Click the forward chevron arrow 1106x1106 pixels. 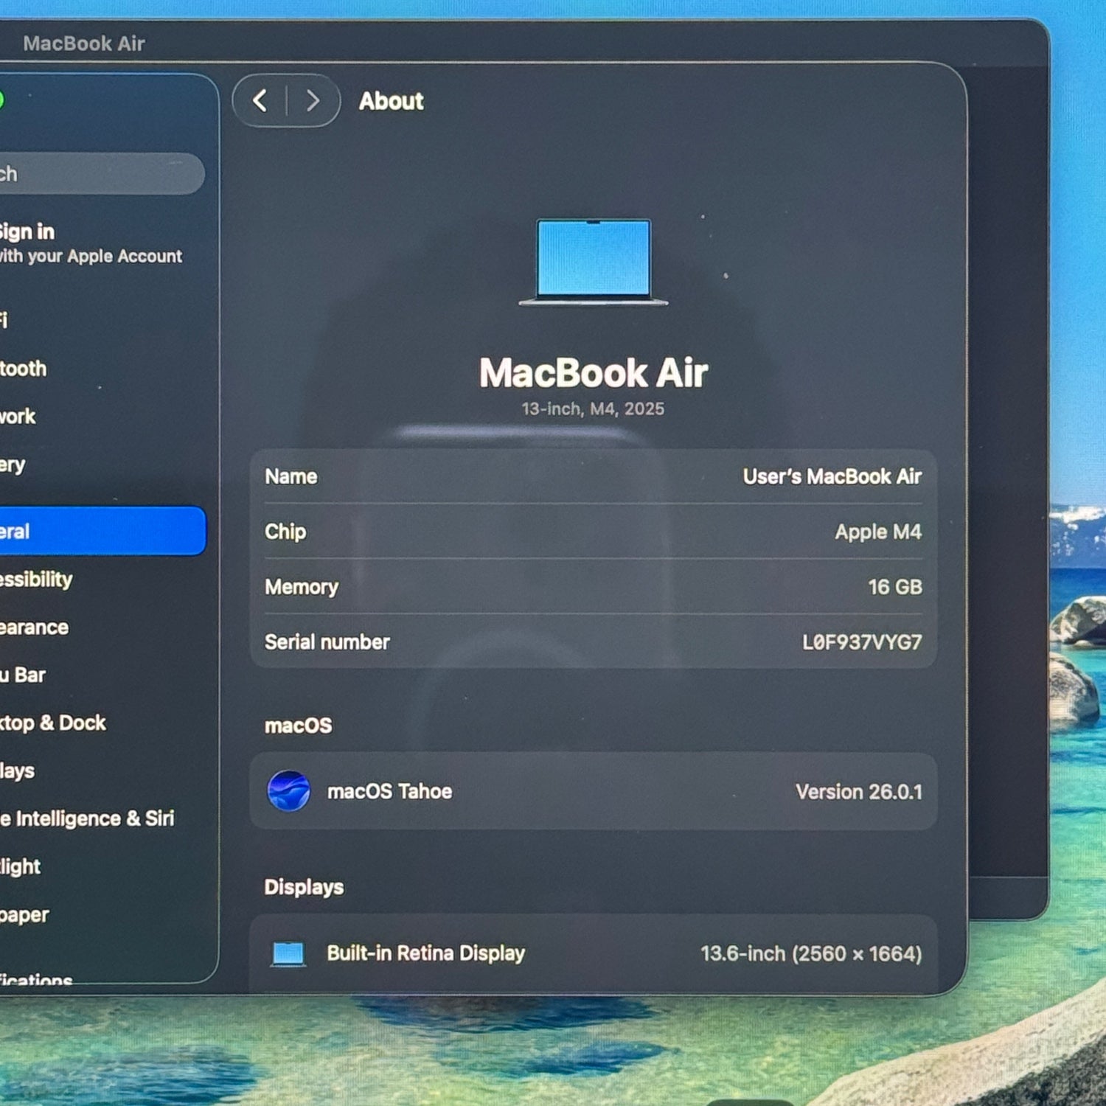tap(313, 100)
